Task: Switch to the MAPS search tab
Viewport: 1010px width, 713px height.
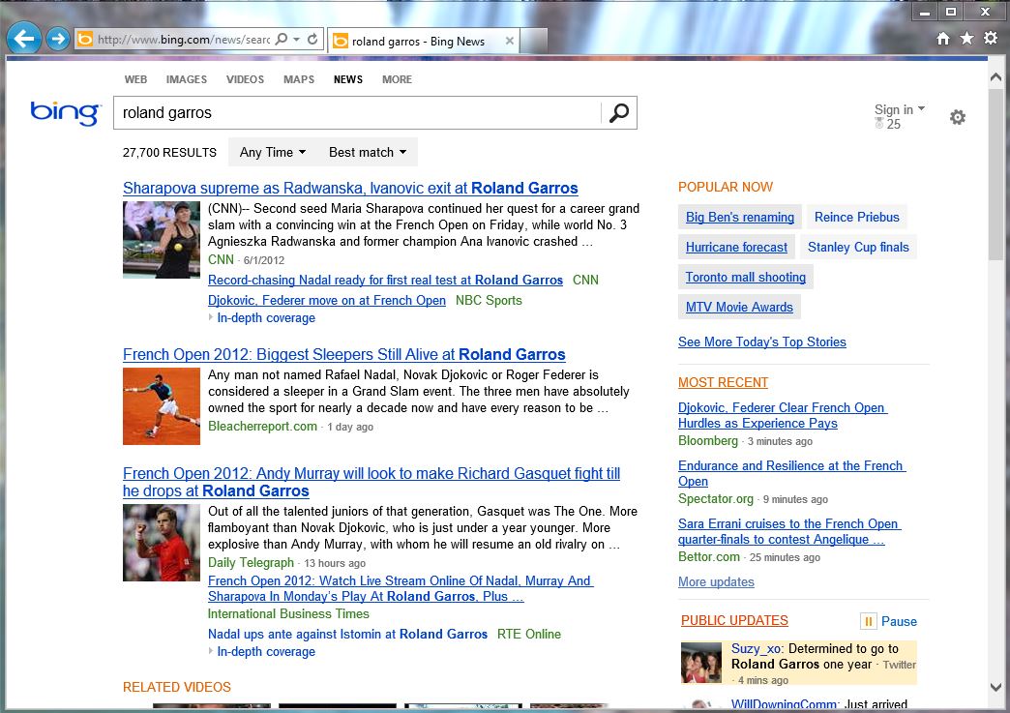Action: tap(299, 79)
